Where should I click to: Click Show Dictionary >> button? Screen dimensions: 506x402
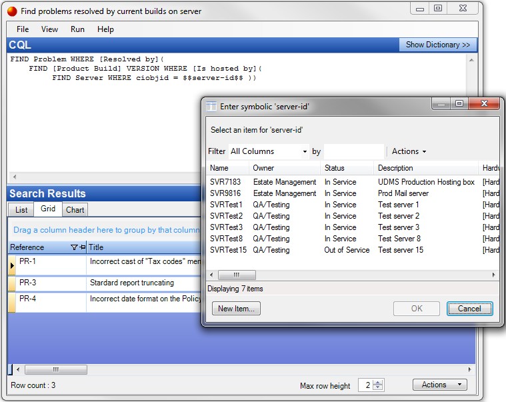(x=437, y=45)
